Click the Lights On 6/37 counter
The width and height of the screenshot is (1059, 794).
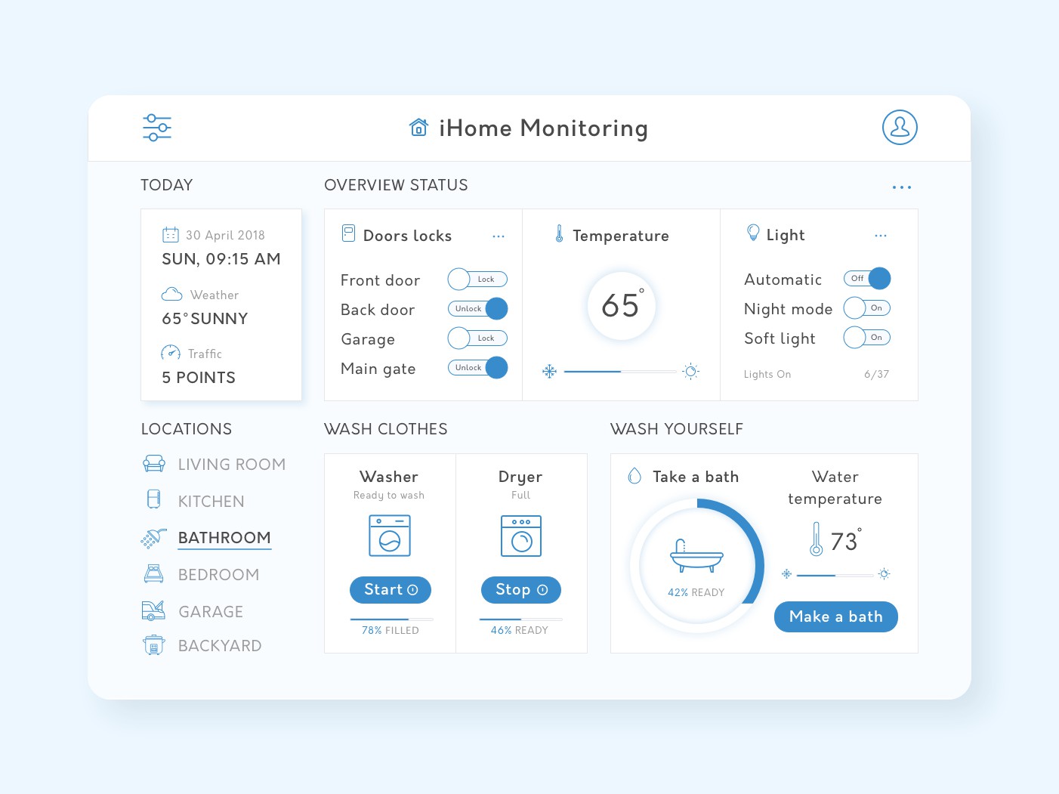point(817,374)
